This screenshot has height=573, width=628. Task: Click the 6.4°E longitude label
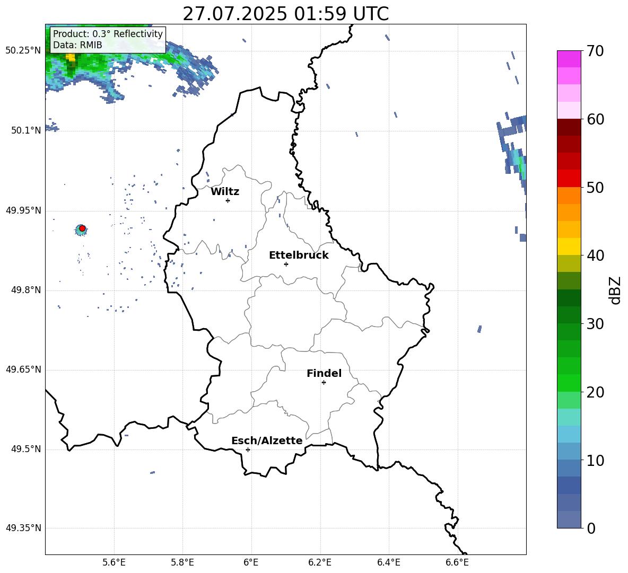click(x=388, y=562)
